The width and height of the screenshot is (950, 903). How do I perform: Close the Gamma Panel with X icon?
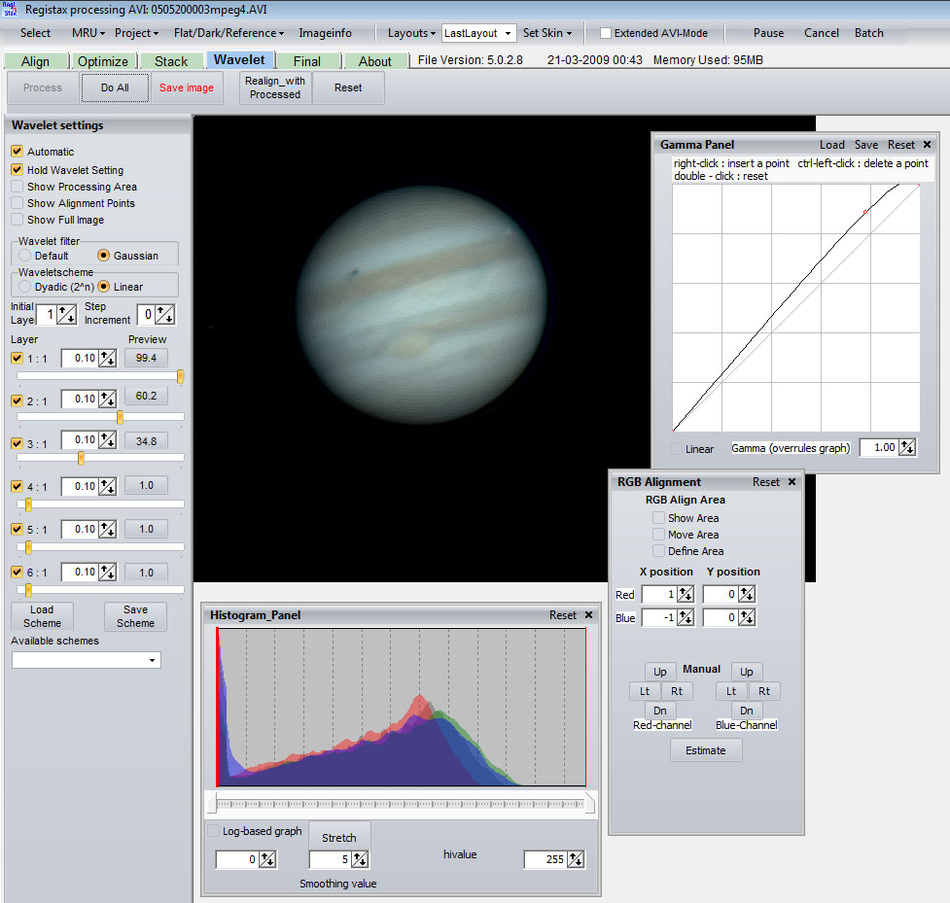click(927, 145)
